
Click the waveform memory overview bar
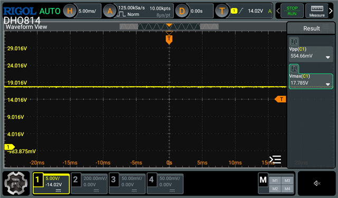point(169,26)
